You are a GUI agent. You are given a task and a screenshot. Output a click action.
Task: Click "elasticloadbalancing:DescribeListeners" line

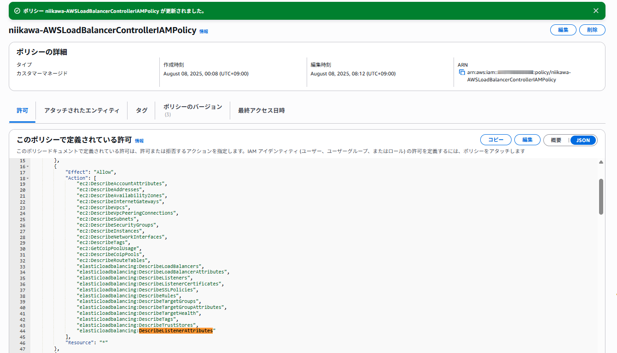pos(134,278)
